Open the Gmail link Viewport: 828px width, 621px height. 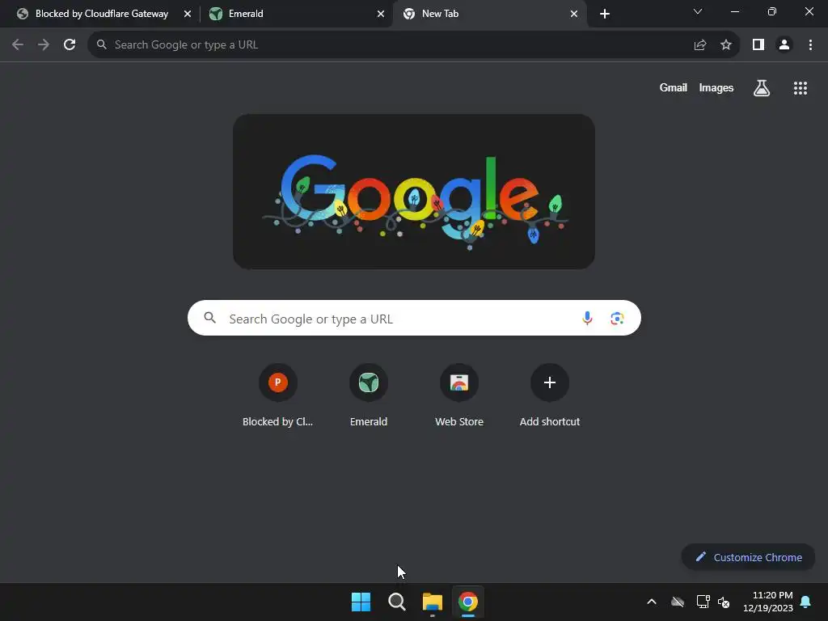674,88
